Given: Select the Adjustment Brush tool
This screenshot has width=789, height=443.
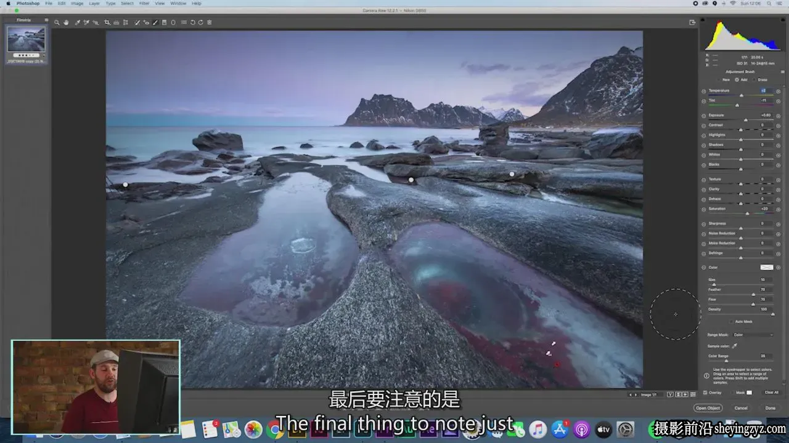Looking at the screenshot, I should coord(155,23).
